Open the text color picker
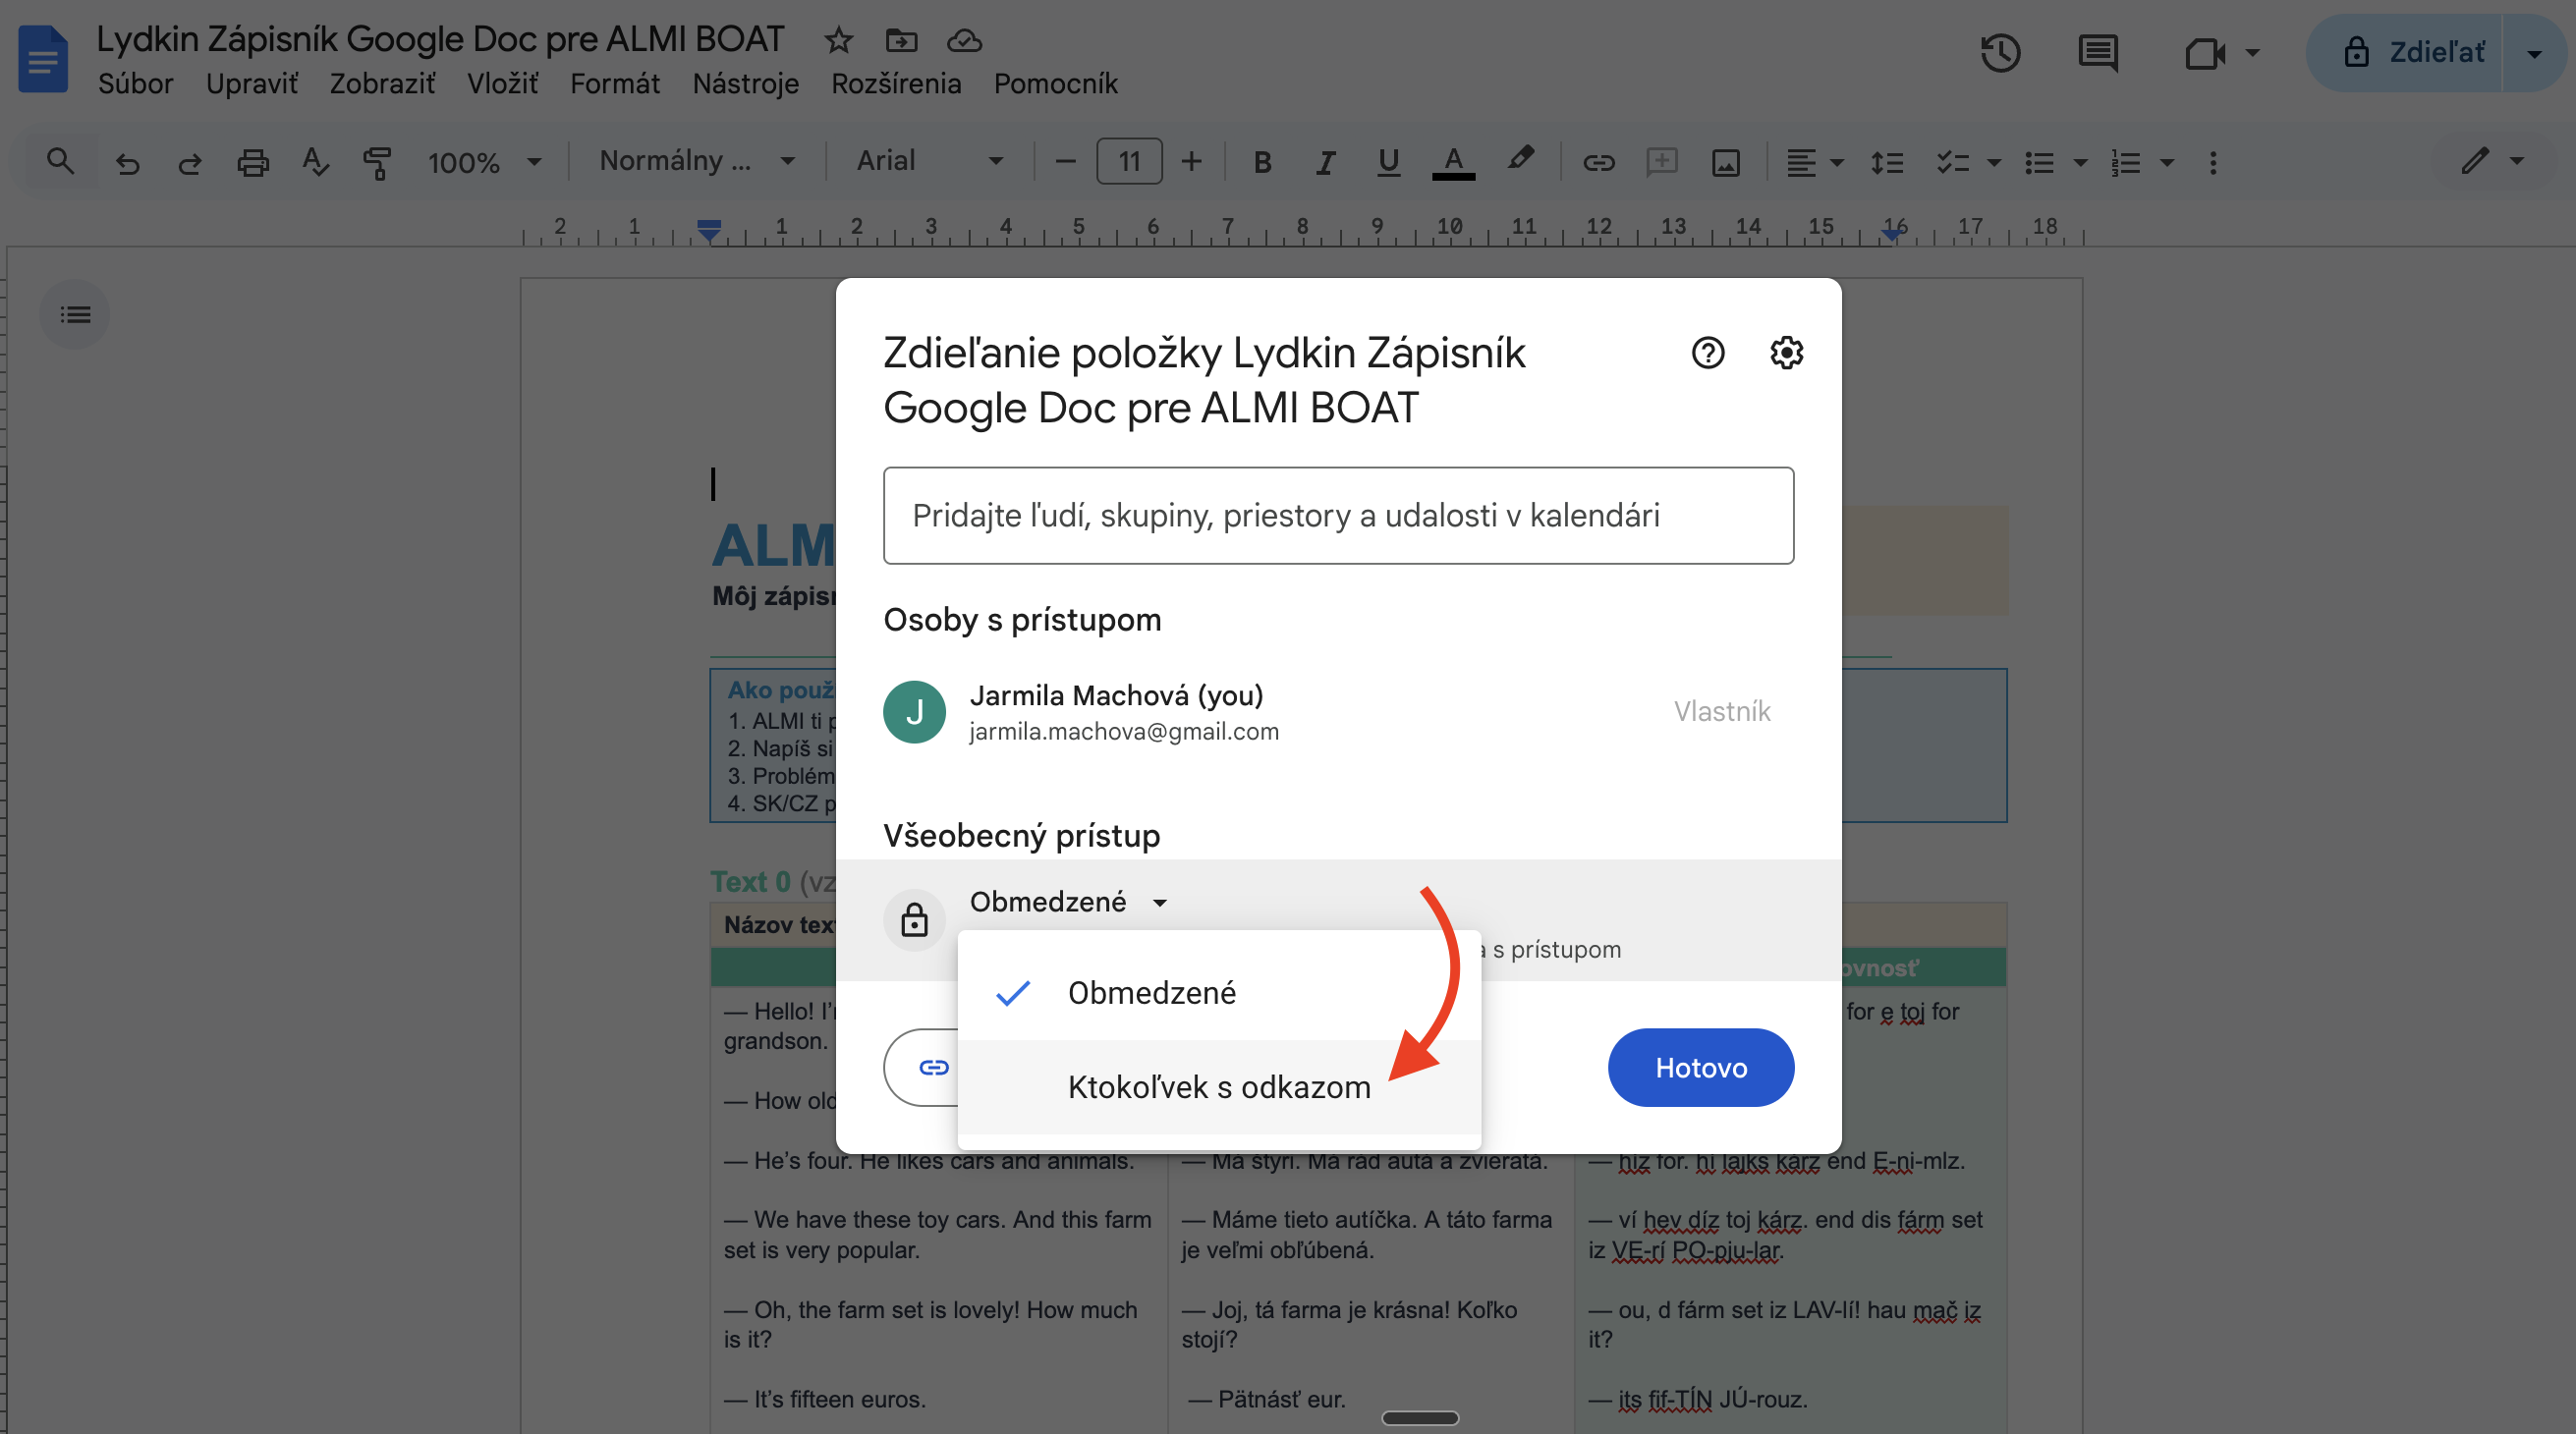This screenshot has height=1434, width=2576. click(1453, 161)
